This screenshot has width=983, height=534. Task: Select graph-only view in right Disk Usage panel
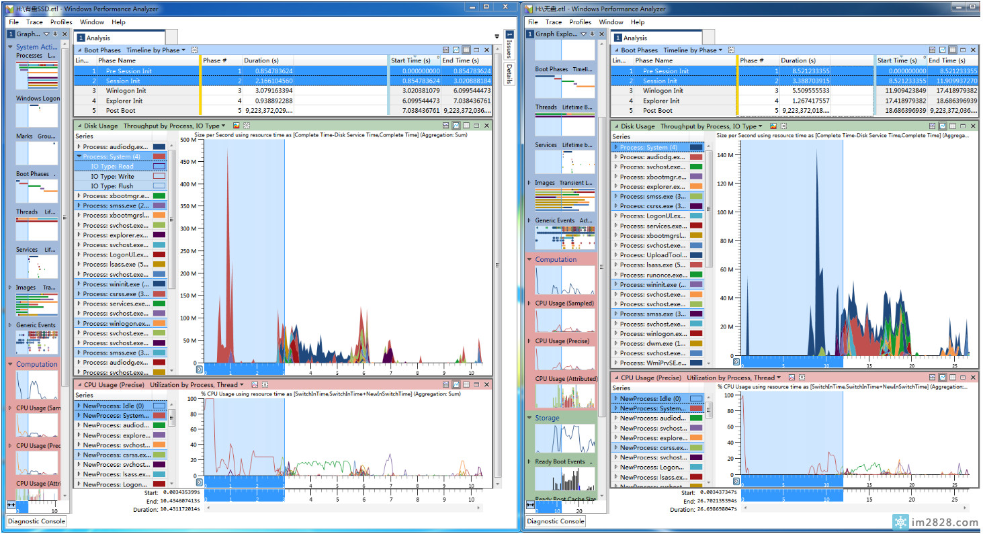point(943,126)
